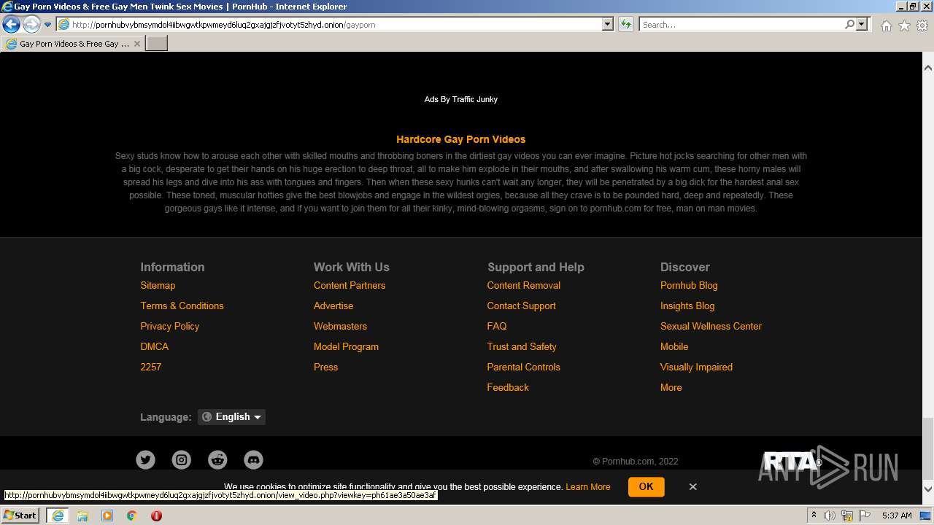
Task: Open the Mobile link
Action: click(674, 346)
